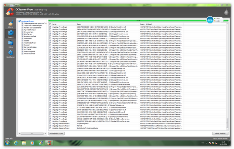This screenshot has height=149, width=234.
Task: Click Nach Fehlern suchen button
Action: tap(57, 133)
